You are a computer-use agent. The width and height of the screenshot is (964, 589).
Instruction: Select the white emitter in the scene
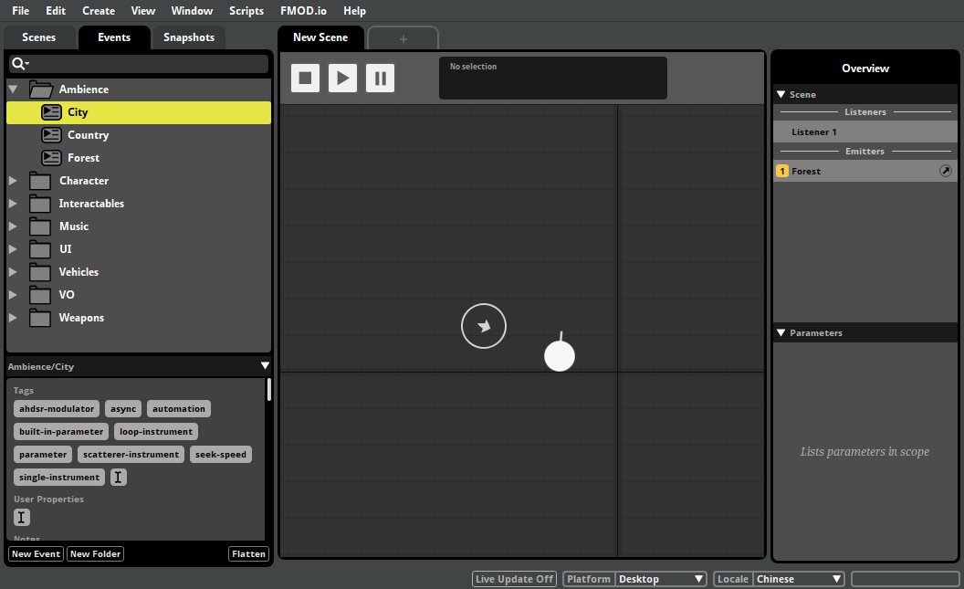[560, 355]
